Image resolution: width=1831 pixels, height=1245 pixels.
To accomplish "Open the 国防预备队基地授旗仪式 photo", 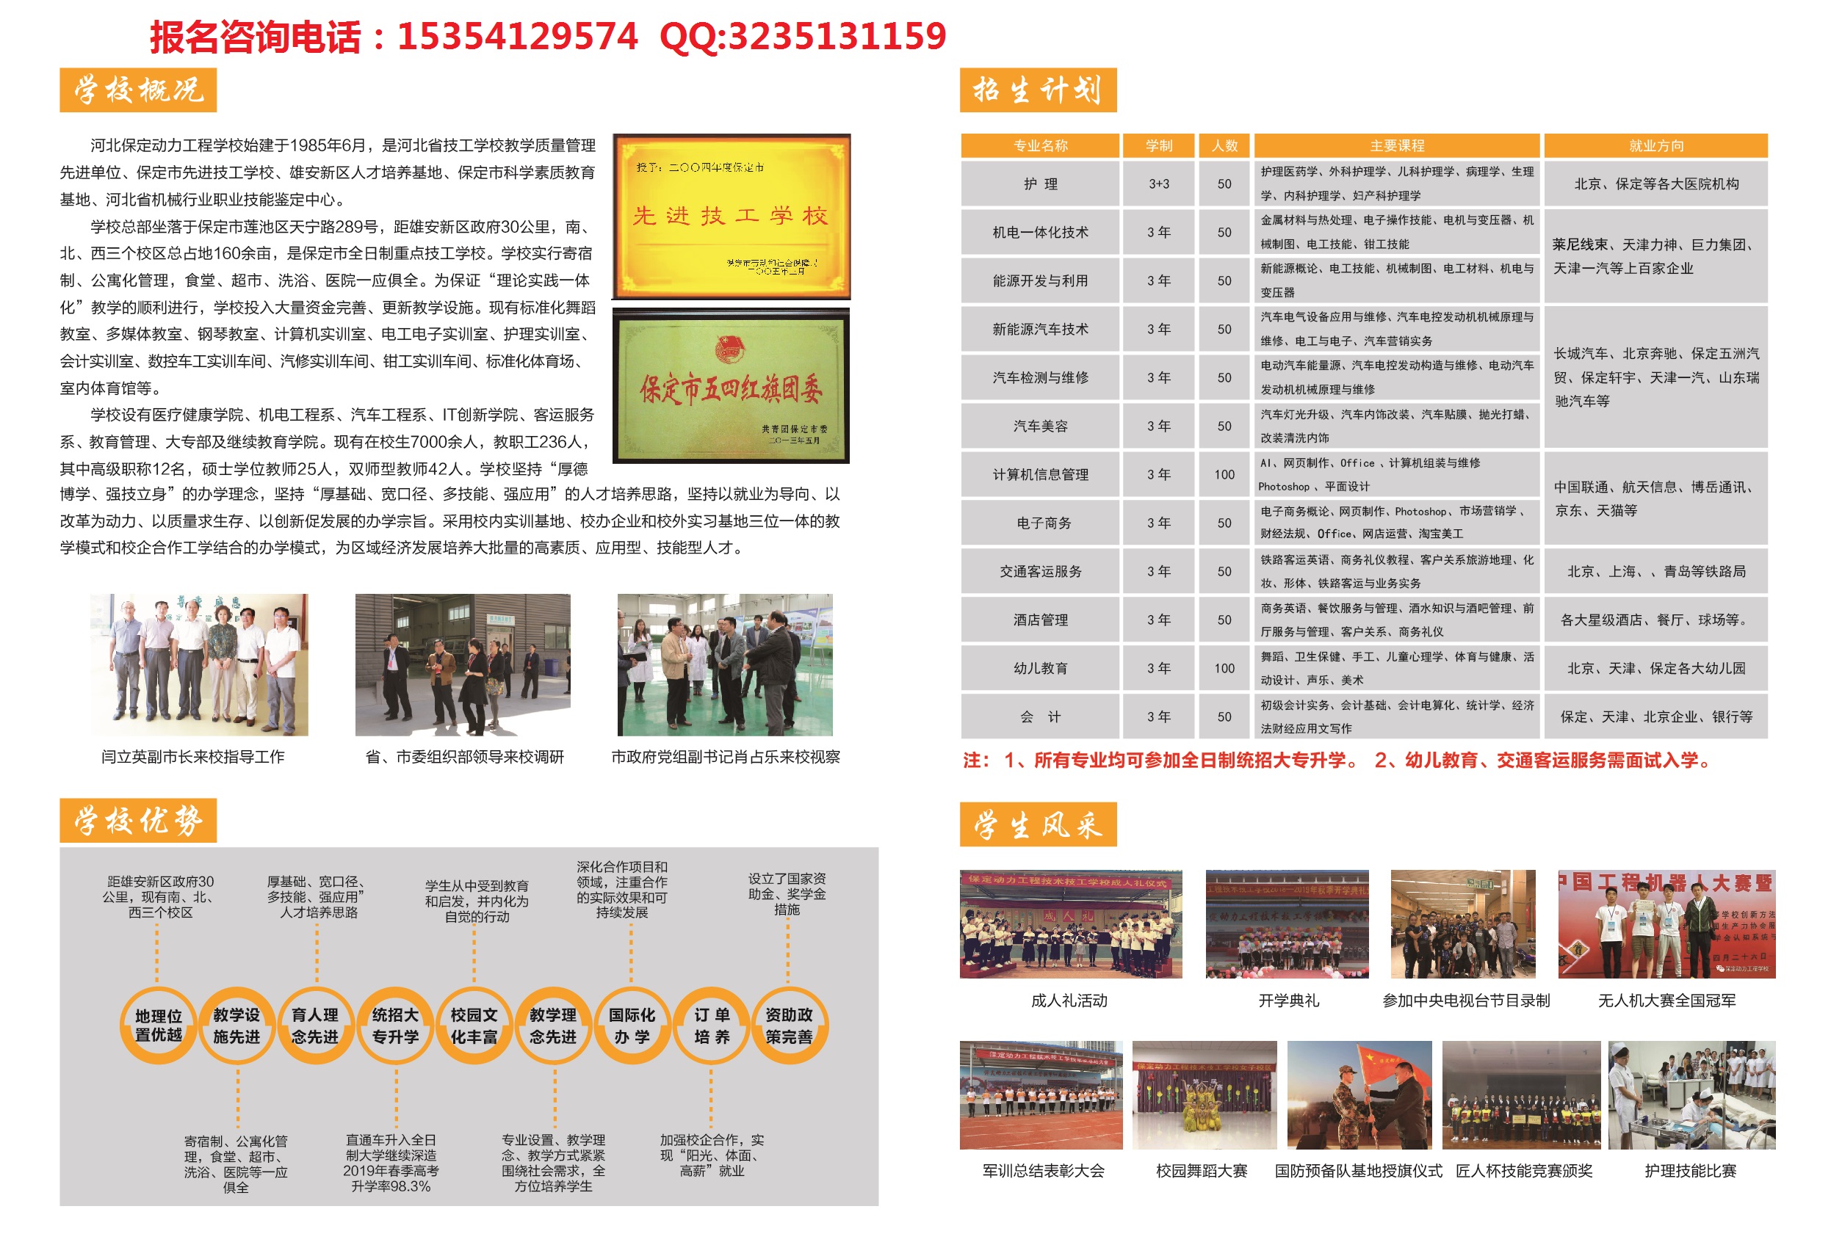I will [x=1359, y=1095].
